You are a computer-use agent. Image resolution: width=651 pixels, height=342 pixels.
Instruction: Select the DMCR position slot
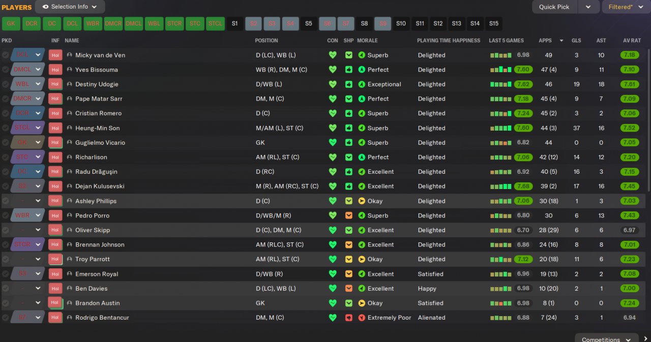pos(113,23)
